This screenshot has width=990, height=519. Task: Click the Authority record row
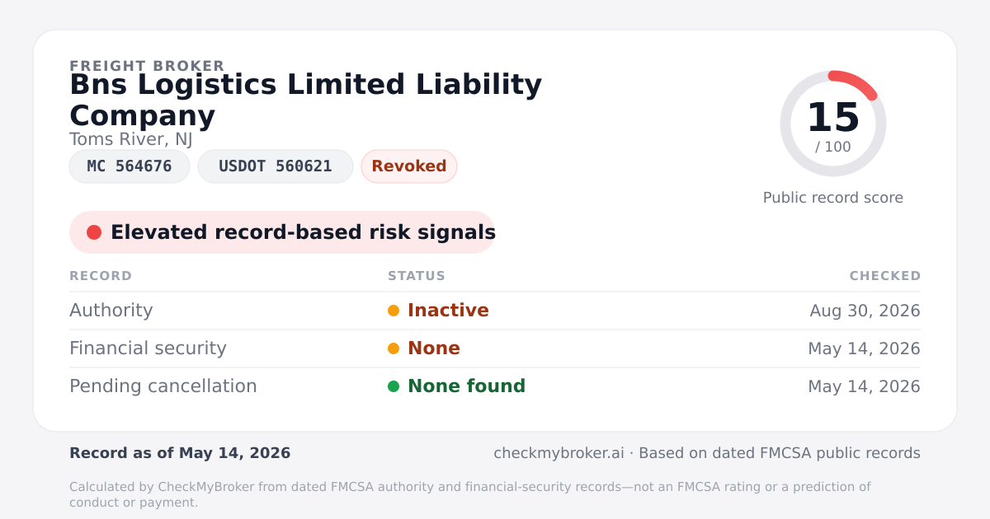point(495,311)
